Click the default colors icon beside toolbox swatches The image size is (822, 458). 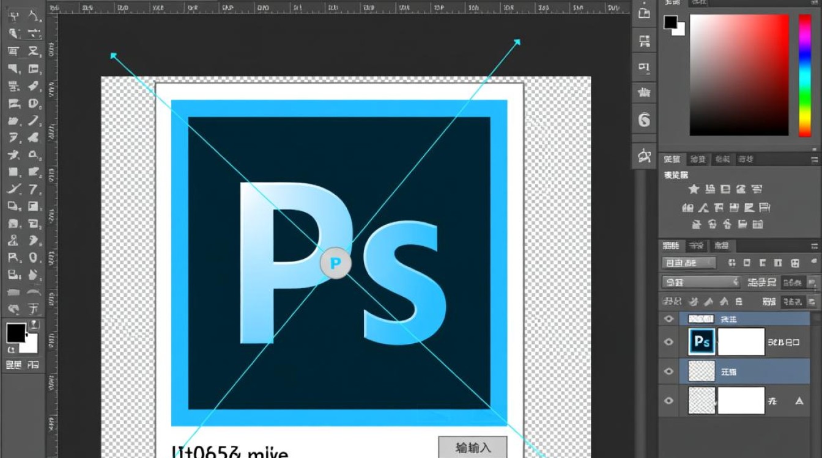click(x=11, y=350)
